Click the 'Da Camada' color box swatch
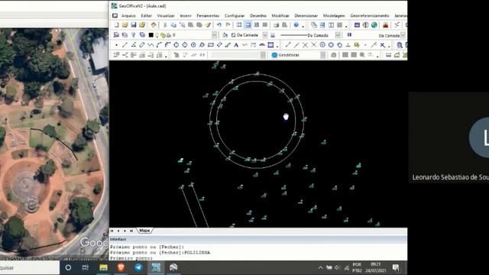The image size is (489, 275). click(x=233, y=35)
